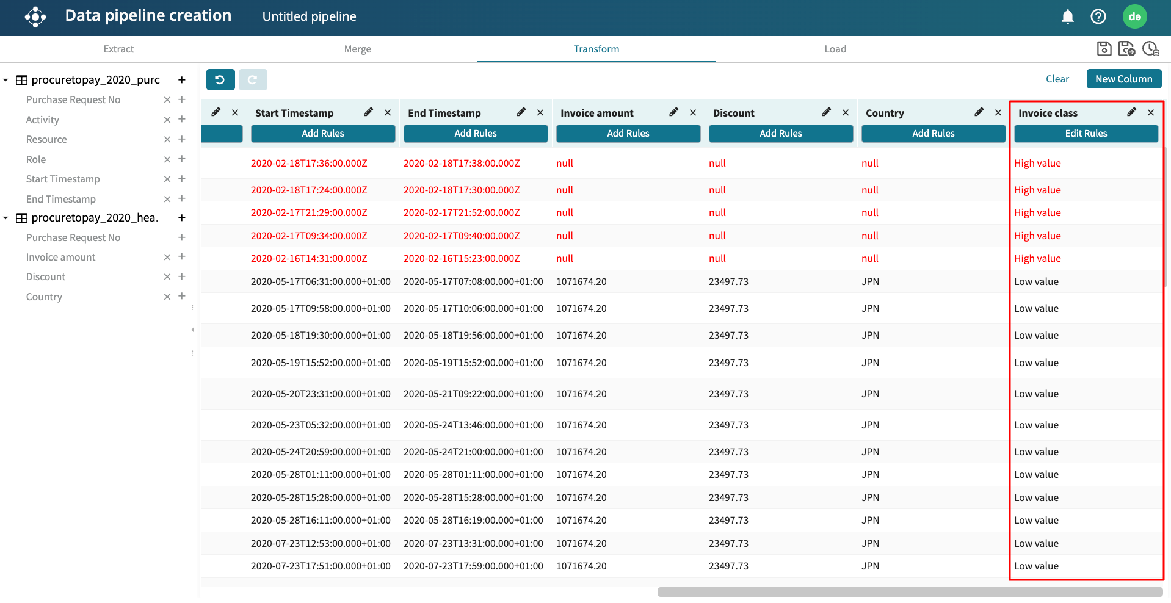Click pencil icon on Start Timestamp column
The width and height of the screenshot is (1171, 603).
point(368,112)
